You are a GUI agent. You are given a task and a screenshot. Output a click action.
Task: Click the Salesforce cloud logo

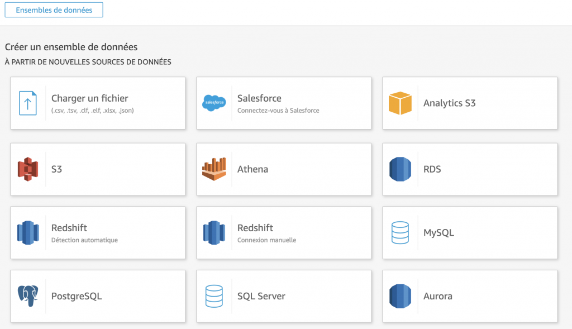[214, 103]
